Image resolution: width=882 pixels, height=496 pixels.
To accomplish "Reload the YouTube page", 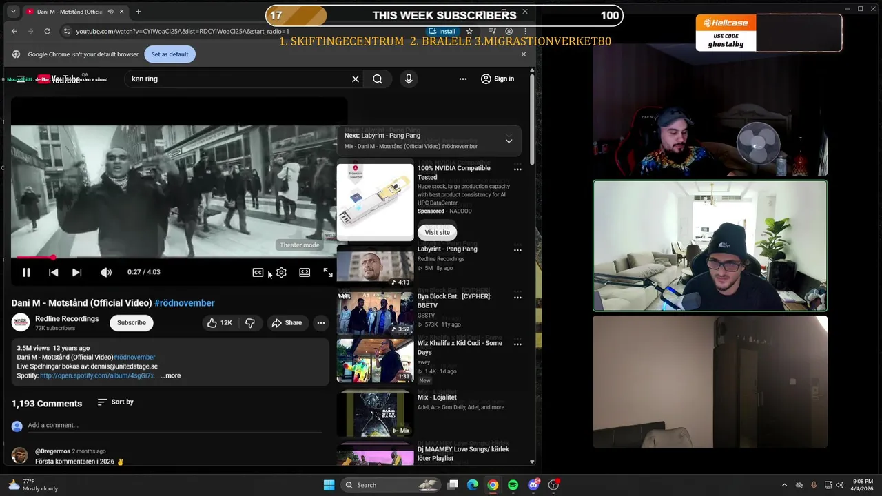I will 47,31.
